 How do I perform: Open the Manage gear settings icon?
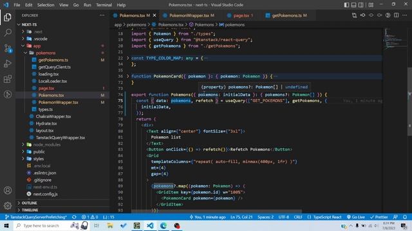tap(8, 205)
